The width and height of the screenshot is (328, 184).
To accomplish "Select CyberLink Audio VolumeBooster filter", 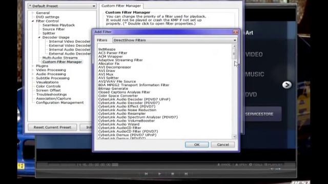I will 127,121.
